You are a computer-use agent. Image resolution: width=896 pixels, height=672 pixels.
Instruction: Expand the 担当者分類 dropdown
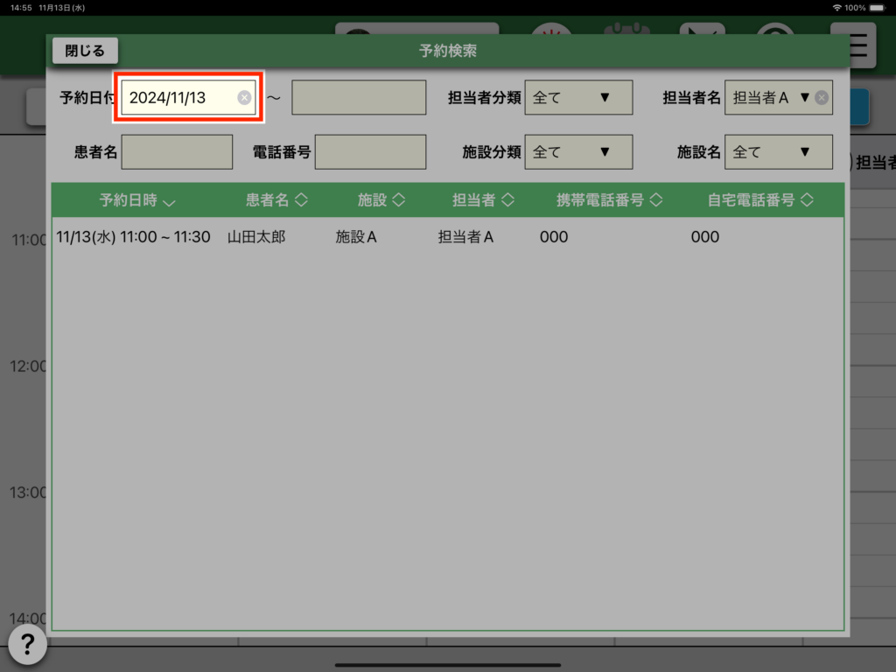[x=578, y=98]
